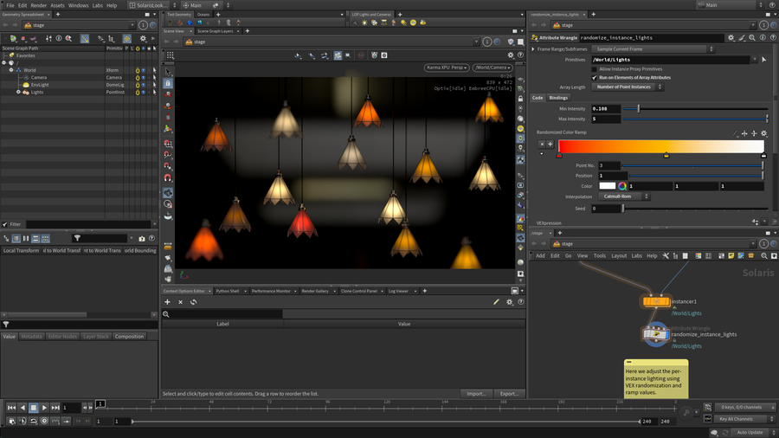The image size is (779, 438).
Task: Toggle the Filter checkbox in scene graph
Action: (x=5, y=224)
